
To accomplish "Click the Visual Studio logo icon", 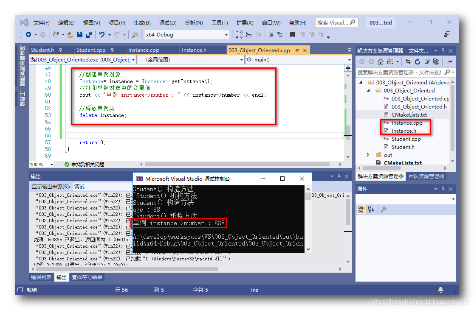I will (24, 22).
